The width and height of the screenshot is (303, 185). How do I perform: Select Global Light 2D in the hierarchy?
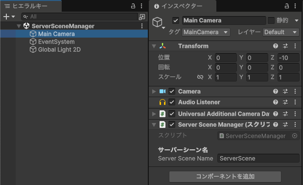tap(59, 50)
